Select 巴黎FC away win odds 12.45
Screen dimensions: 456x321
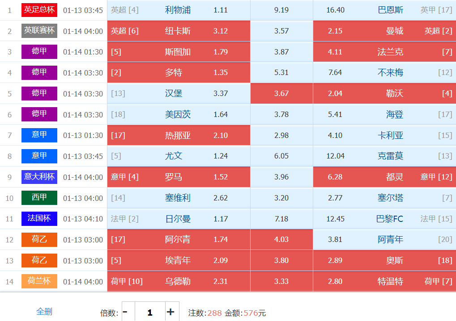tap(335, 219)
